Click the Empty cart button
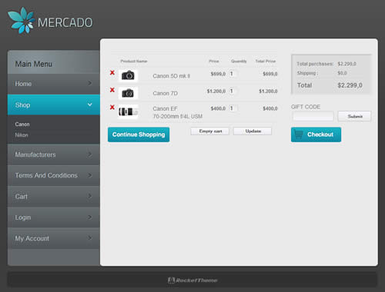The width and height of the screenshot is (385, 292). tap(210, 131)
